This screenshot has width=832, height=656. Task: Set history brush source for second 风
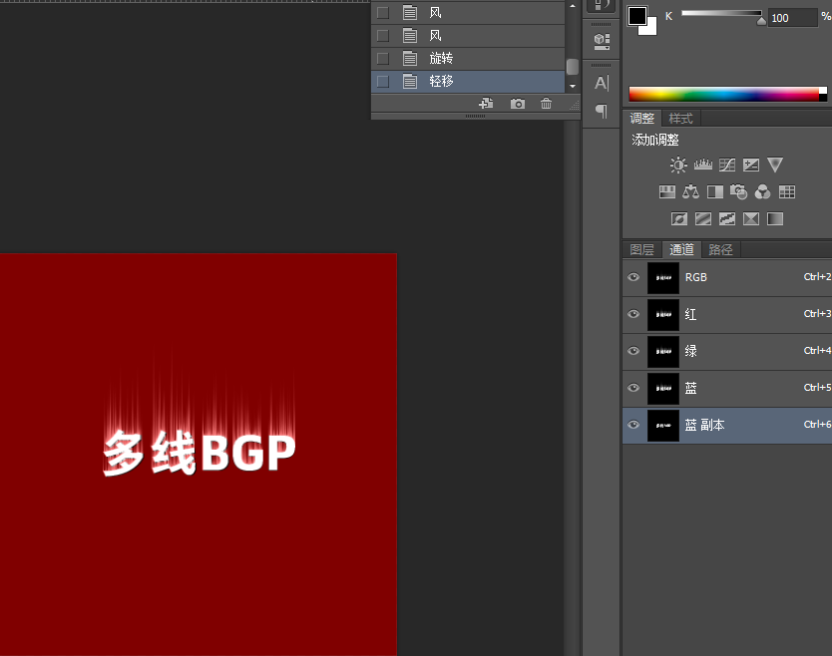[x=382, y=36]
